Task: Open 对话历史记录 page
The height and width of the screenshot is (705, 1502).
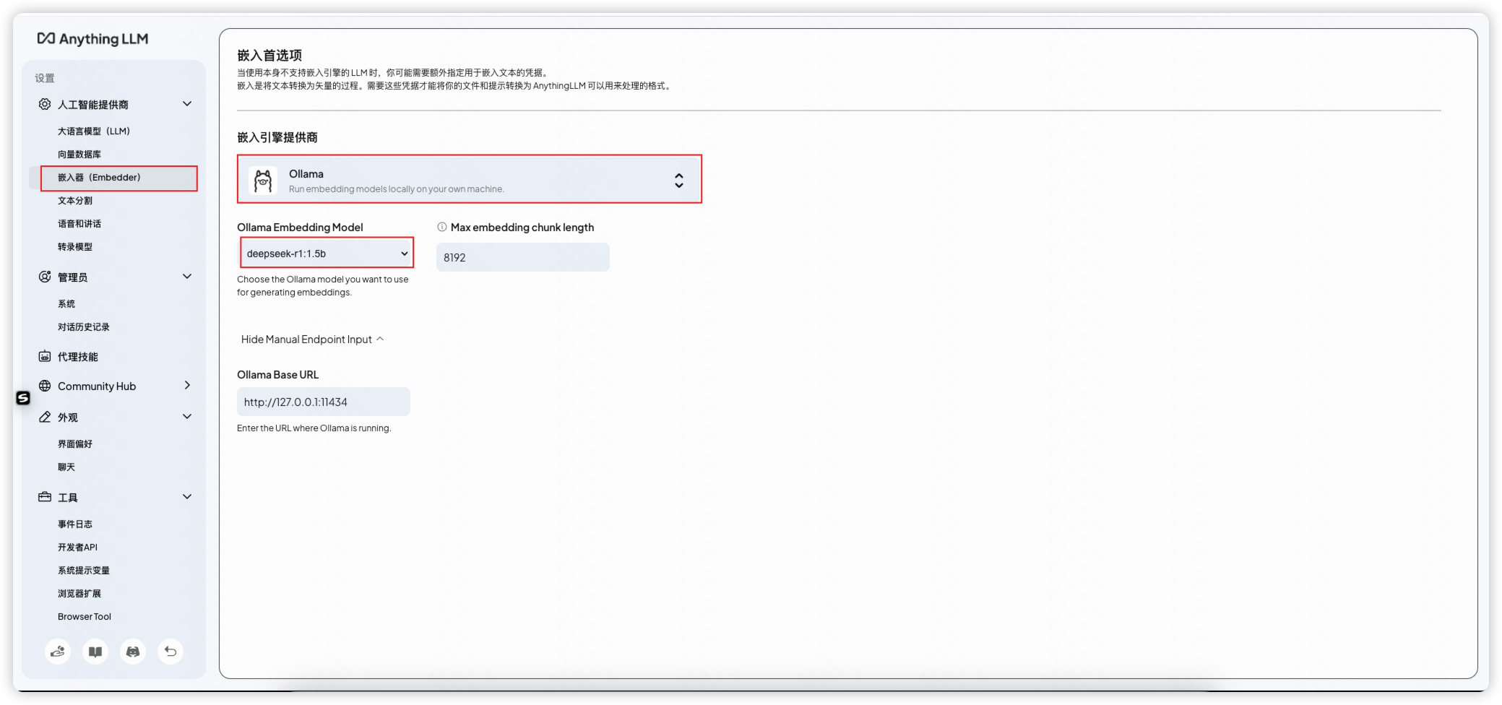Action: [84, 327]
